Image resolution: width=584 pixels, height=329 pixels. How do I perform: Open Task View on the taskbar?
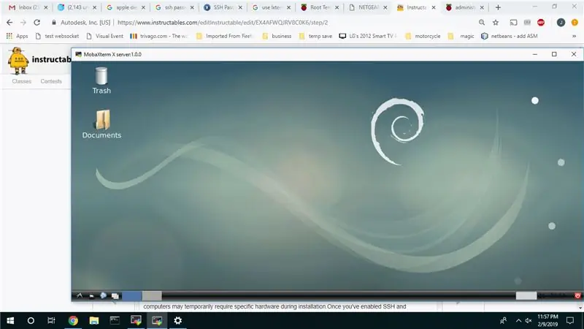coord(51,320)
